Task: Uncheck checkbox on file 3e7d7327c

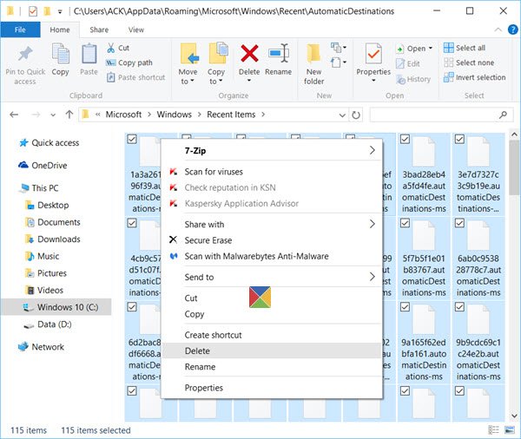Action: [459, 139]
